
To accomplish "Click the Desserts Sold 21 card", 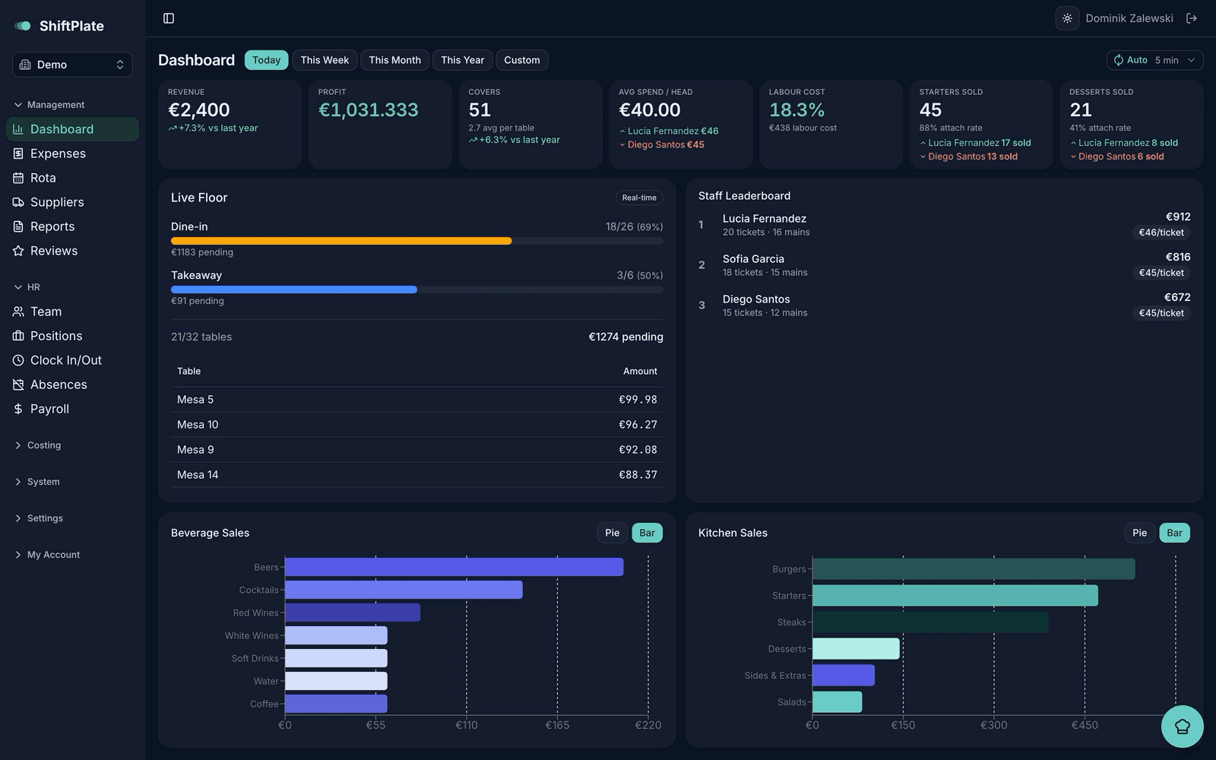I will [1132, 125].
